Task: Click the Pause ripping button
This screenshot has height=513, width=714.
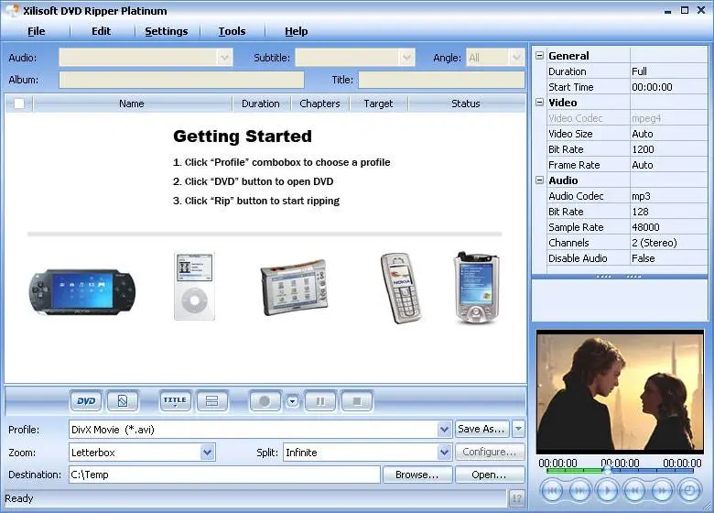Action: [x=320, y=401]
